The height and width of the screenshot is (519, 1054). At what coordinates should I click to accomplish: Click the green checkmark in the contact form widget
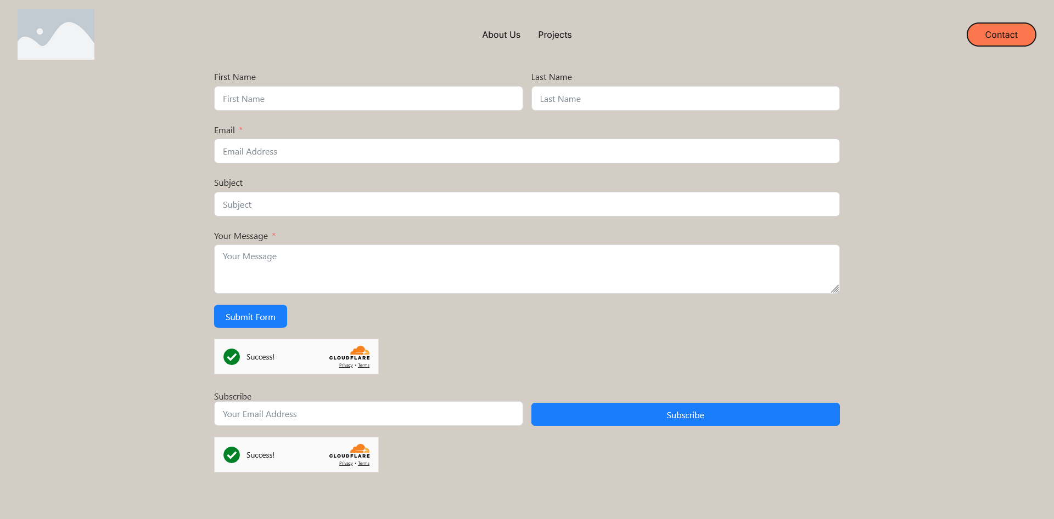tap(231, 356)
